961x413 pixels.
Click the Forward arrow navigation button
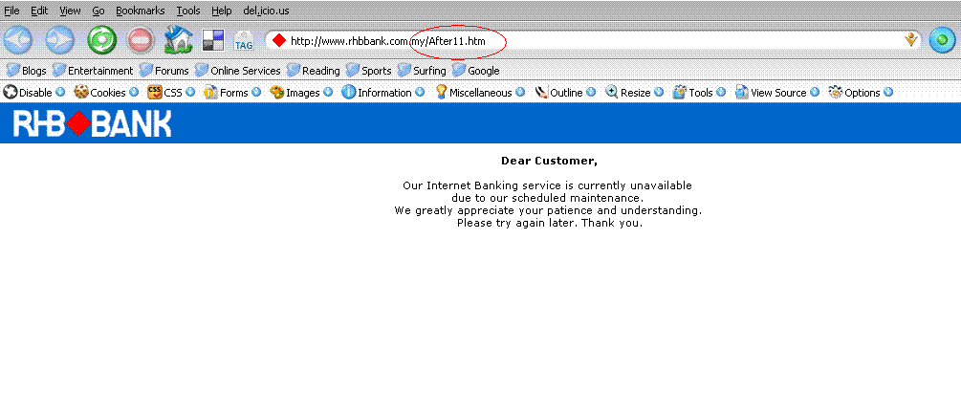tap(59, 40)
